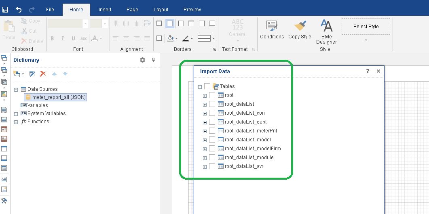Check the root_dataList_con checkbox
The height and width of the screenshot is (214, 429).
click(x=212, y=113)
